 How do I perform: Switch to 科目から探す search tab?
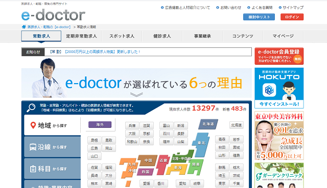click(x=52, y=169)
